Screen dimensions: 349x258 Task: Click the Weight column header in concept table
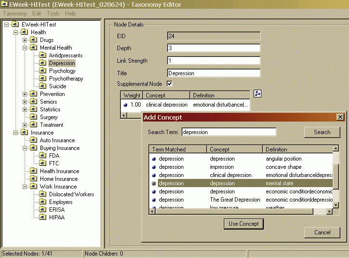pos(132,95)
